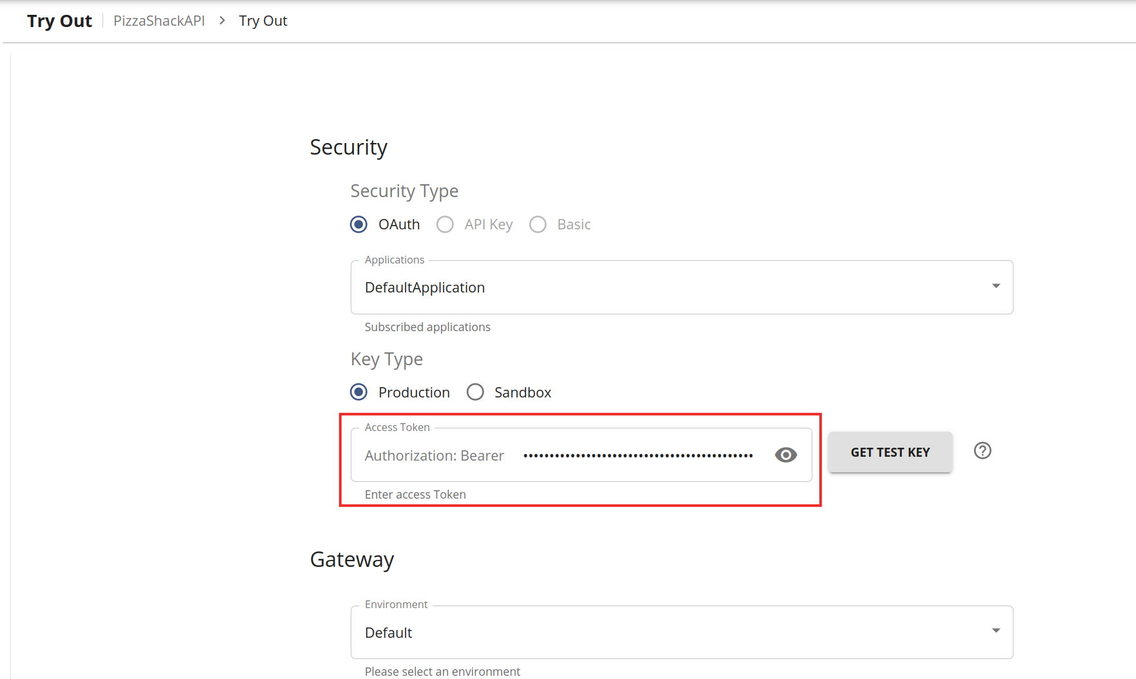Open the Default environment selection box
This screenshot has width=1136, height=679.
pos(671,633)
